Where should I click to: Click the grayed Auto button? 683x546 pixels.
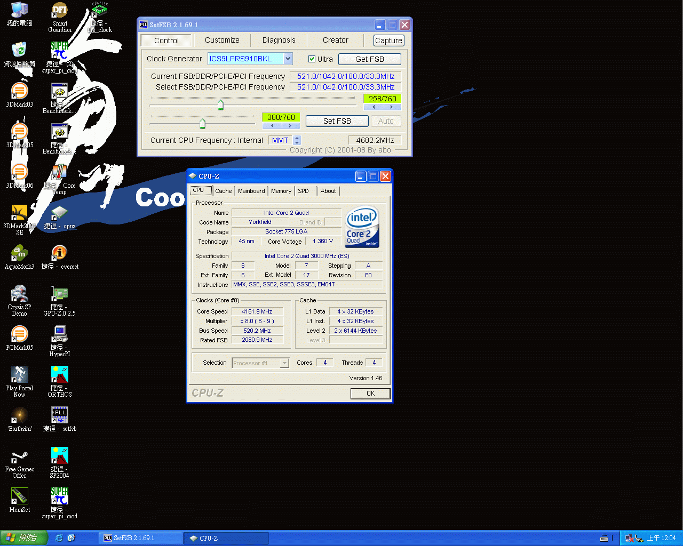(386, 121)
